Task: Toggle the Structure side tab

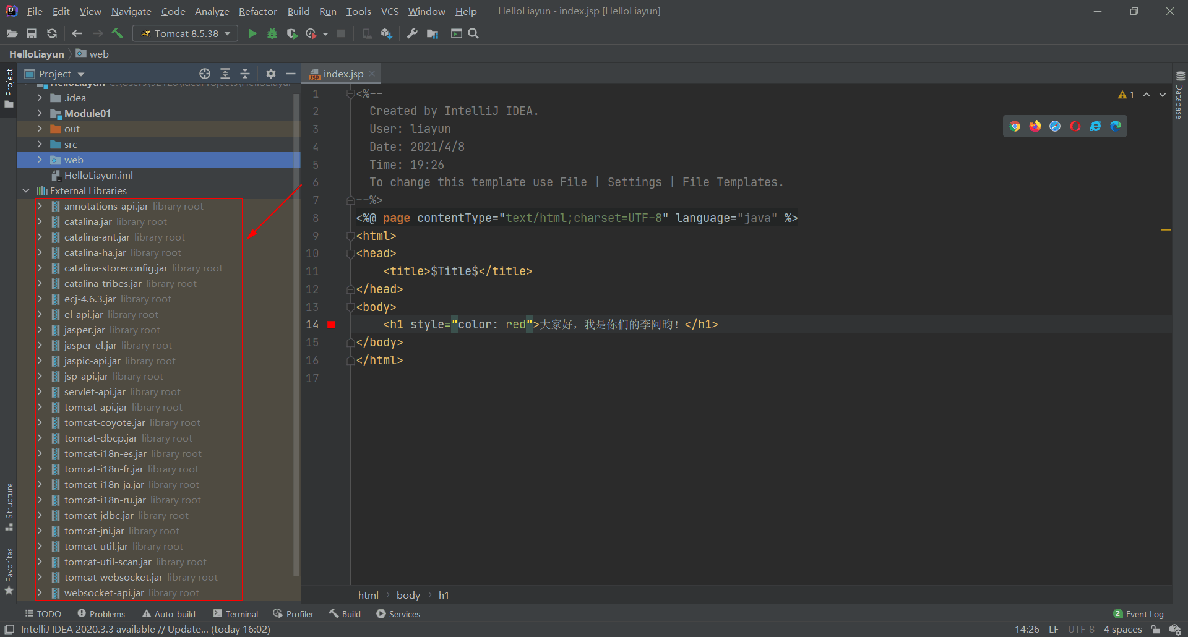Action: click(9, 506)
